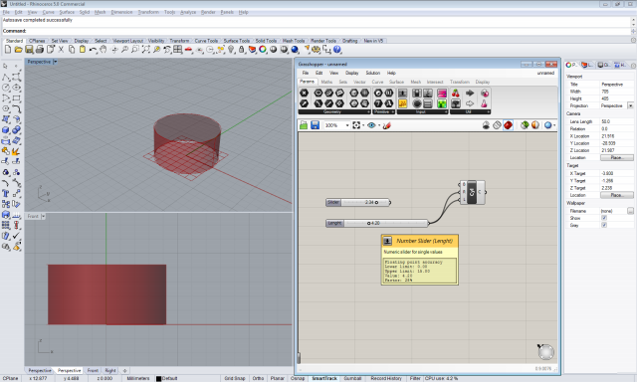The width and height of the screenshot is (637, 382).
Task: Click the Print icon in Rhino toolbar
Action: click(40, 50)
